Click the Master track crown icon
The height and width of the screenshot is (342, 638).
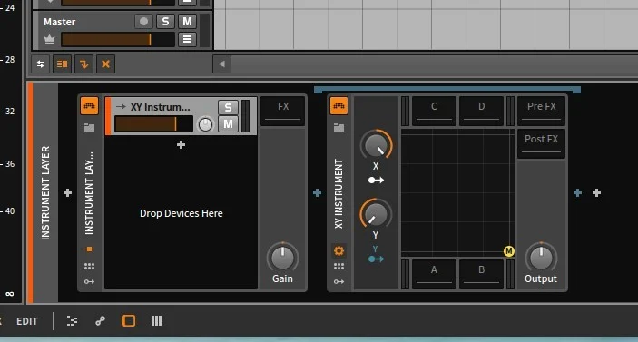click(x=49, y=39)
